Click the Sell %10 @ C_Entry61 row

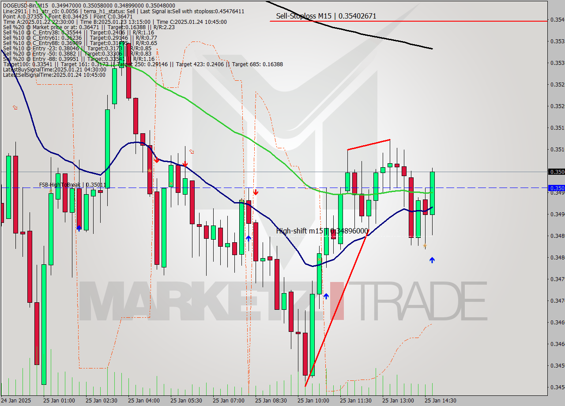pos(80,38)
